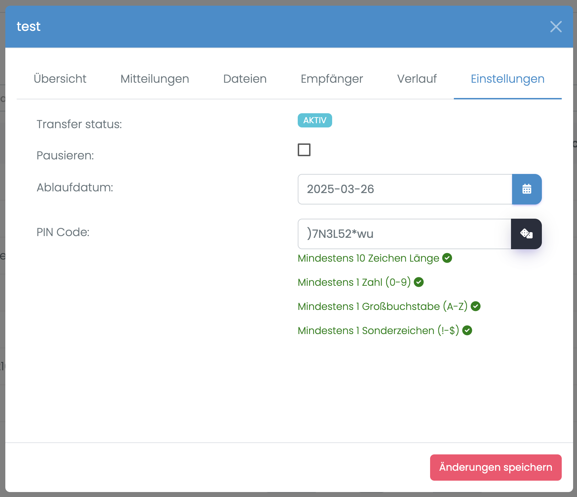
Task: Open the Mitteilungen tab
Action: click(x=155, y=79)
